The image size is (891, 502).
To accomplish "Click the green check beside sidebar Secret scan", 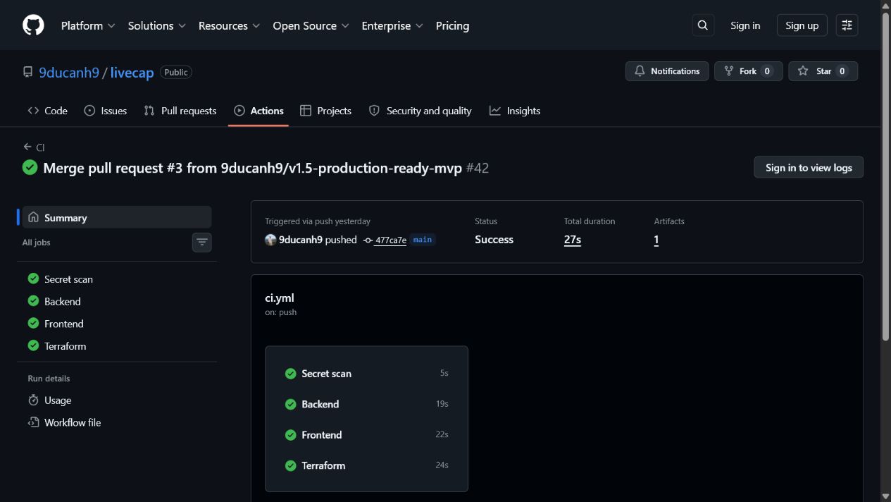I will [x=33, y=278].
